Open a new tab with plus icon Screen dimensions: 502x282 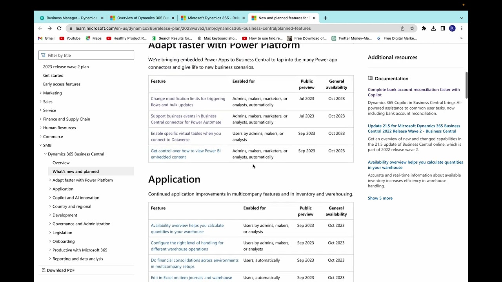tap(325, 18)
